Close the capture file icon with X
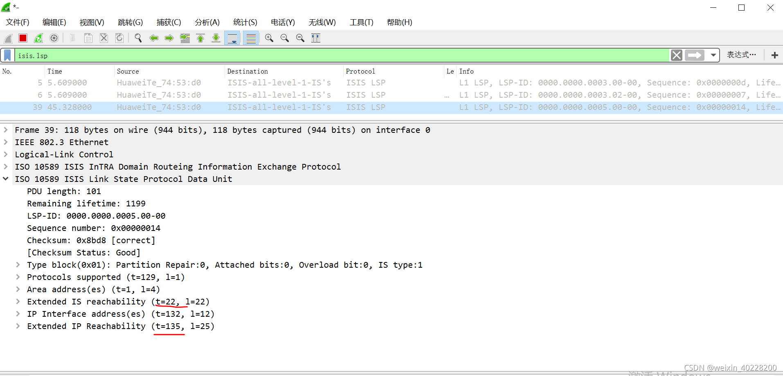This screenshot has height=376, width=783. pyautogui.click(x=104, y=38)
